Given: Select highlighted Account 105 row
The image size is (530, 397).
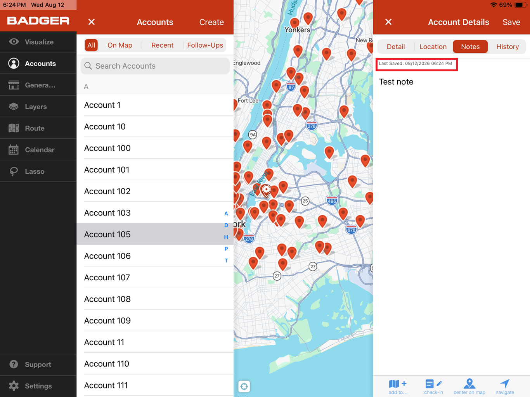Looking at the screenshot, I should [x=155, y=234].
